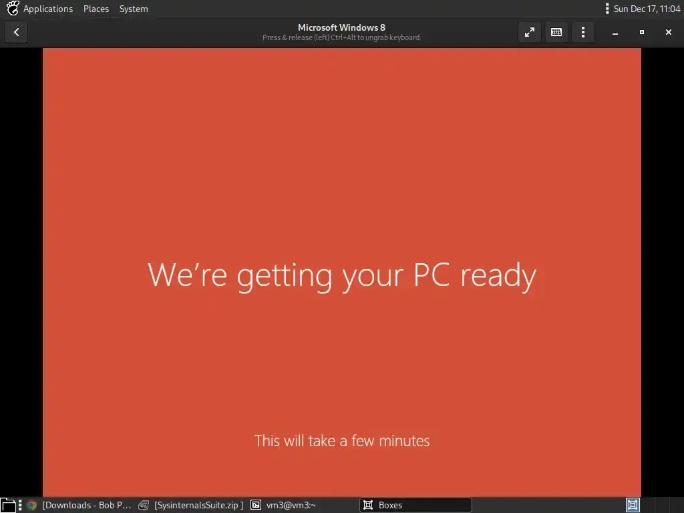Click the archive manager icon in taskbar
684x513 pixels.
(x=144, y=505)
